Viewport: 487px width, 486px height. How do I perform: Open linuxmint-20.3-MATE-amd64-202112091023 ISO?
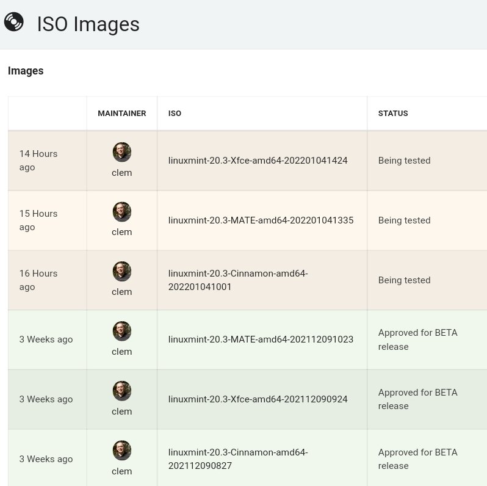(261, 339)
